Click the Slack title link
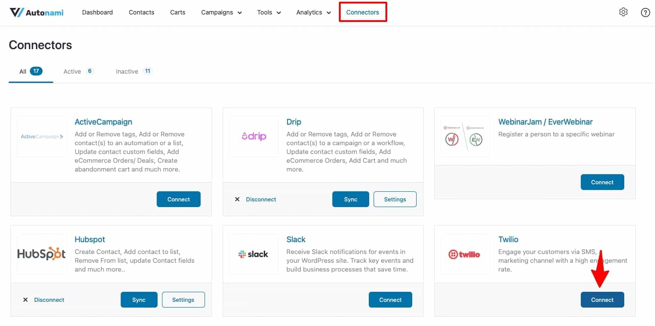 coord(296,240)
